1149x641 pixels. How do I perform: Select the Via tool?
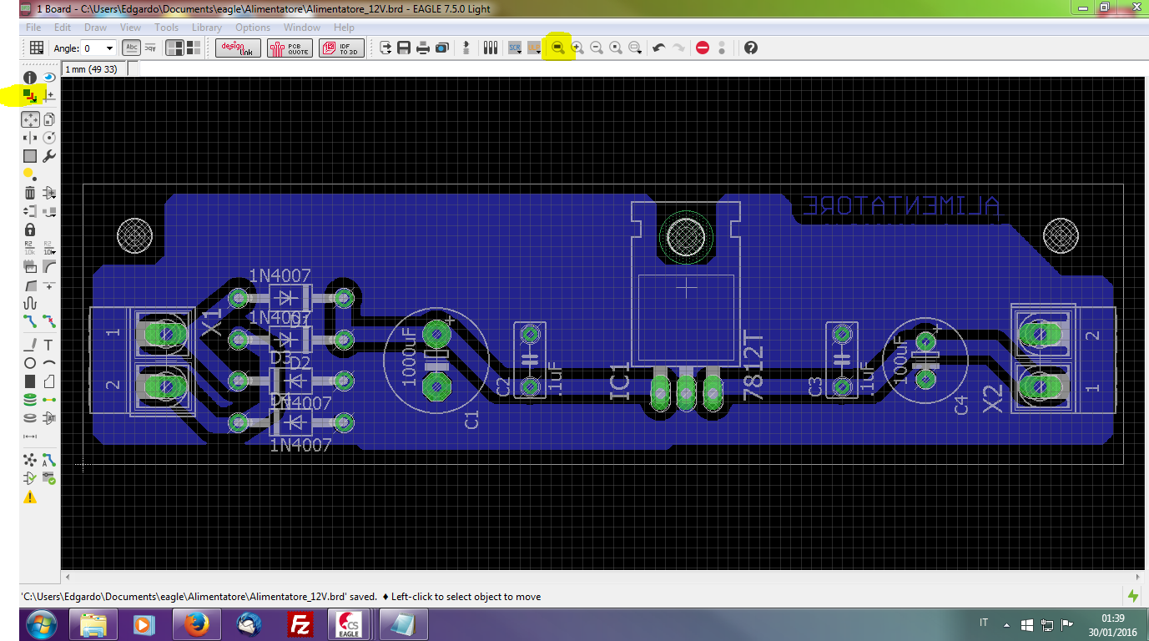(30, 400)
